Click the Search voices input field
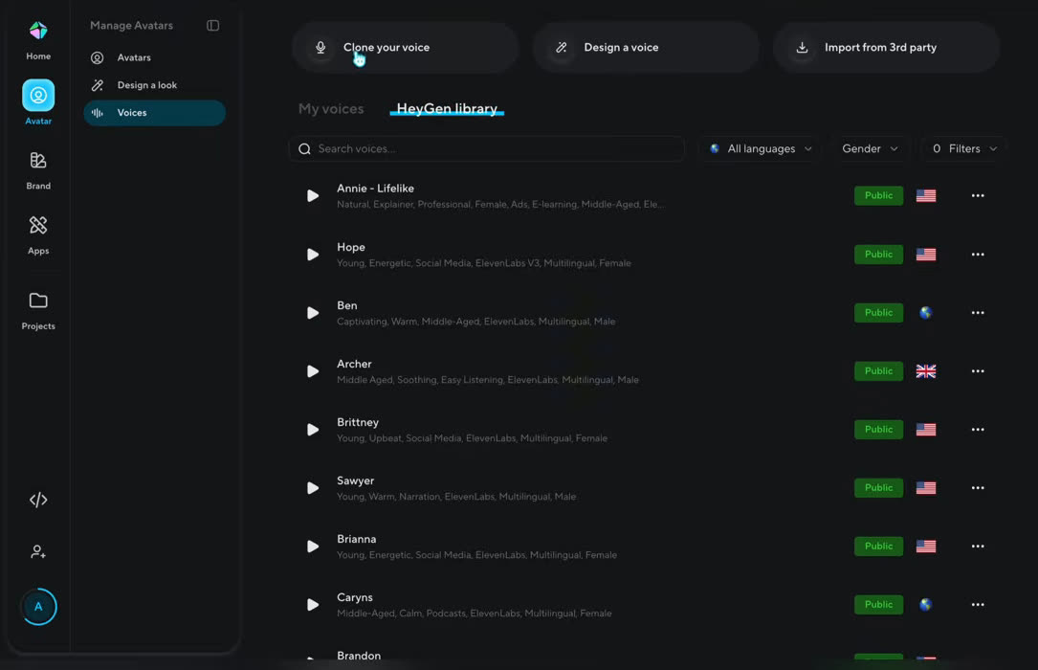The image size is (1038, 670). click(487, 149)
